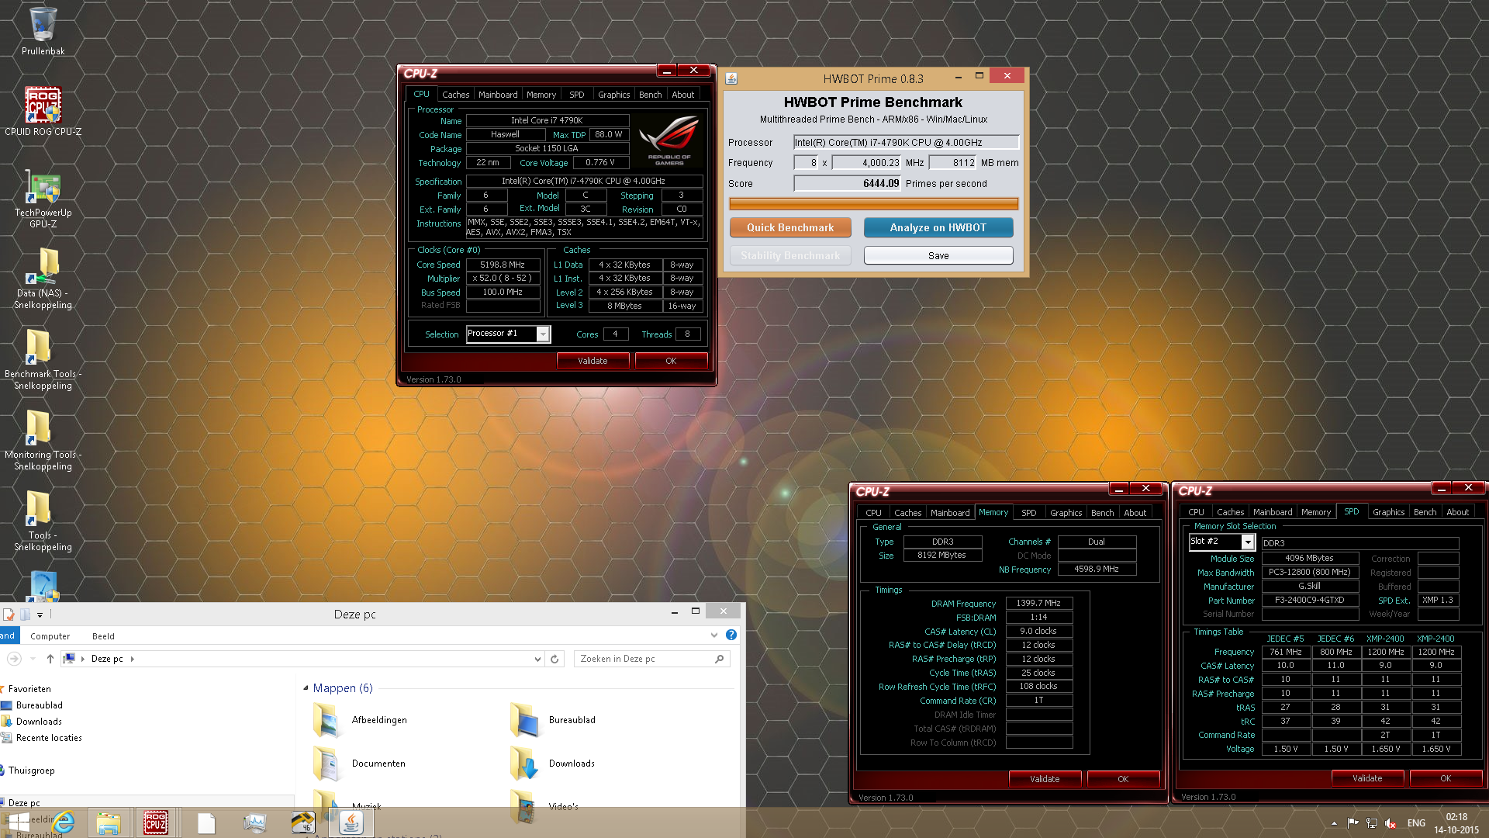Open the temperature gauge taskbar icon
The height and width of the screenshot is (838, 1489).
click(302, 822)
